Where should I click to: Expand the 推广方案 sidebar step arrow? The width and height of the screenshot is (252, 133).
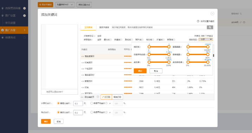pyautogui.click(x=25, y=30)
